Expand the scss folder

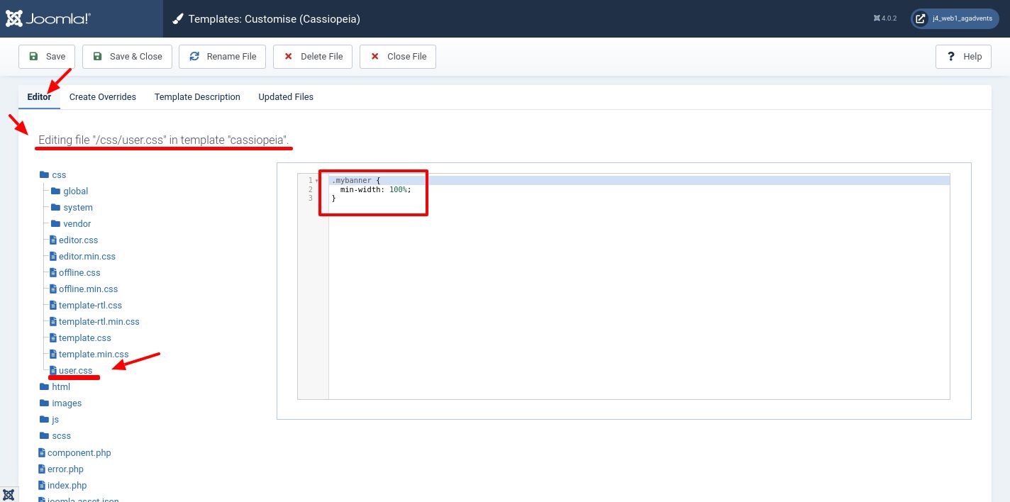point(61,436)
